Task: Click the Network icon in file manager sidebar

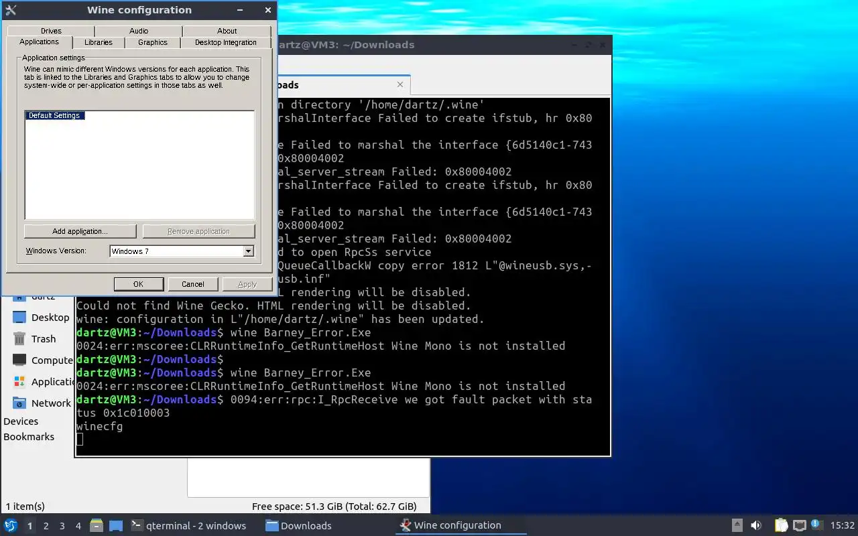Action: click(19, 403)
